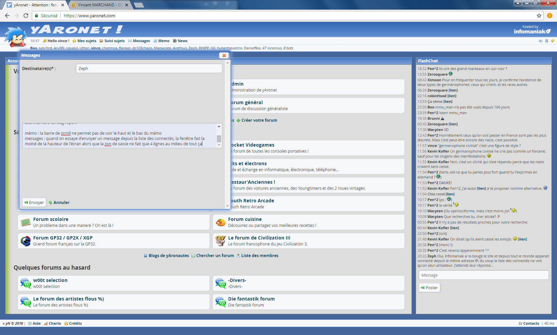Switch to the Vincent MARCHAND browser tab

click(x=99, y=5)
